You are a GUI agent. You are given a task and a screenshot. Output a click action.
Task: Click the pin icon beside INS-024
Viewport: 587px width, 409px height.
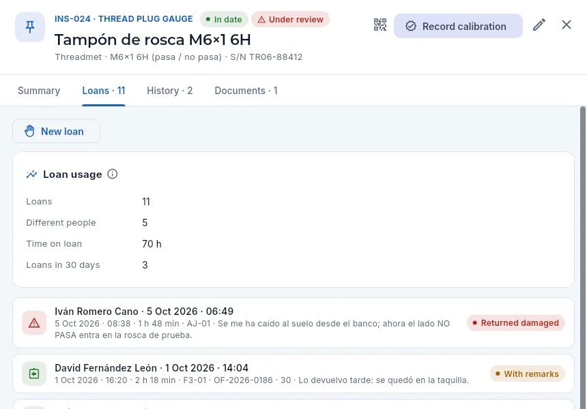tap(30, 27)
